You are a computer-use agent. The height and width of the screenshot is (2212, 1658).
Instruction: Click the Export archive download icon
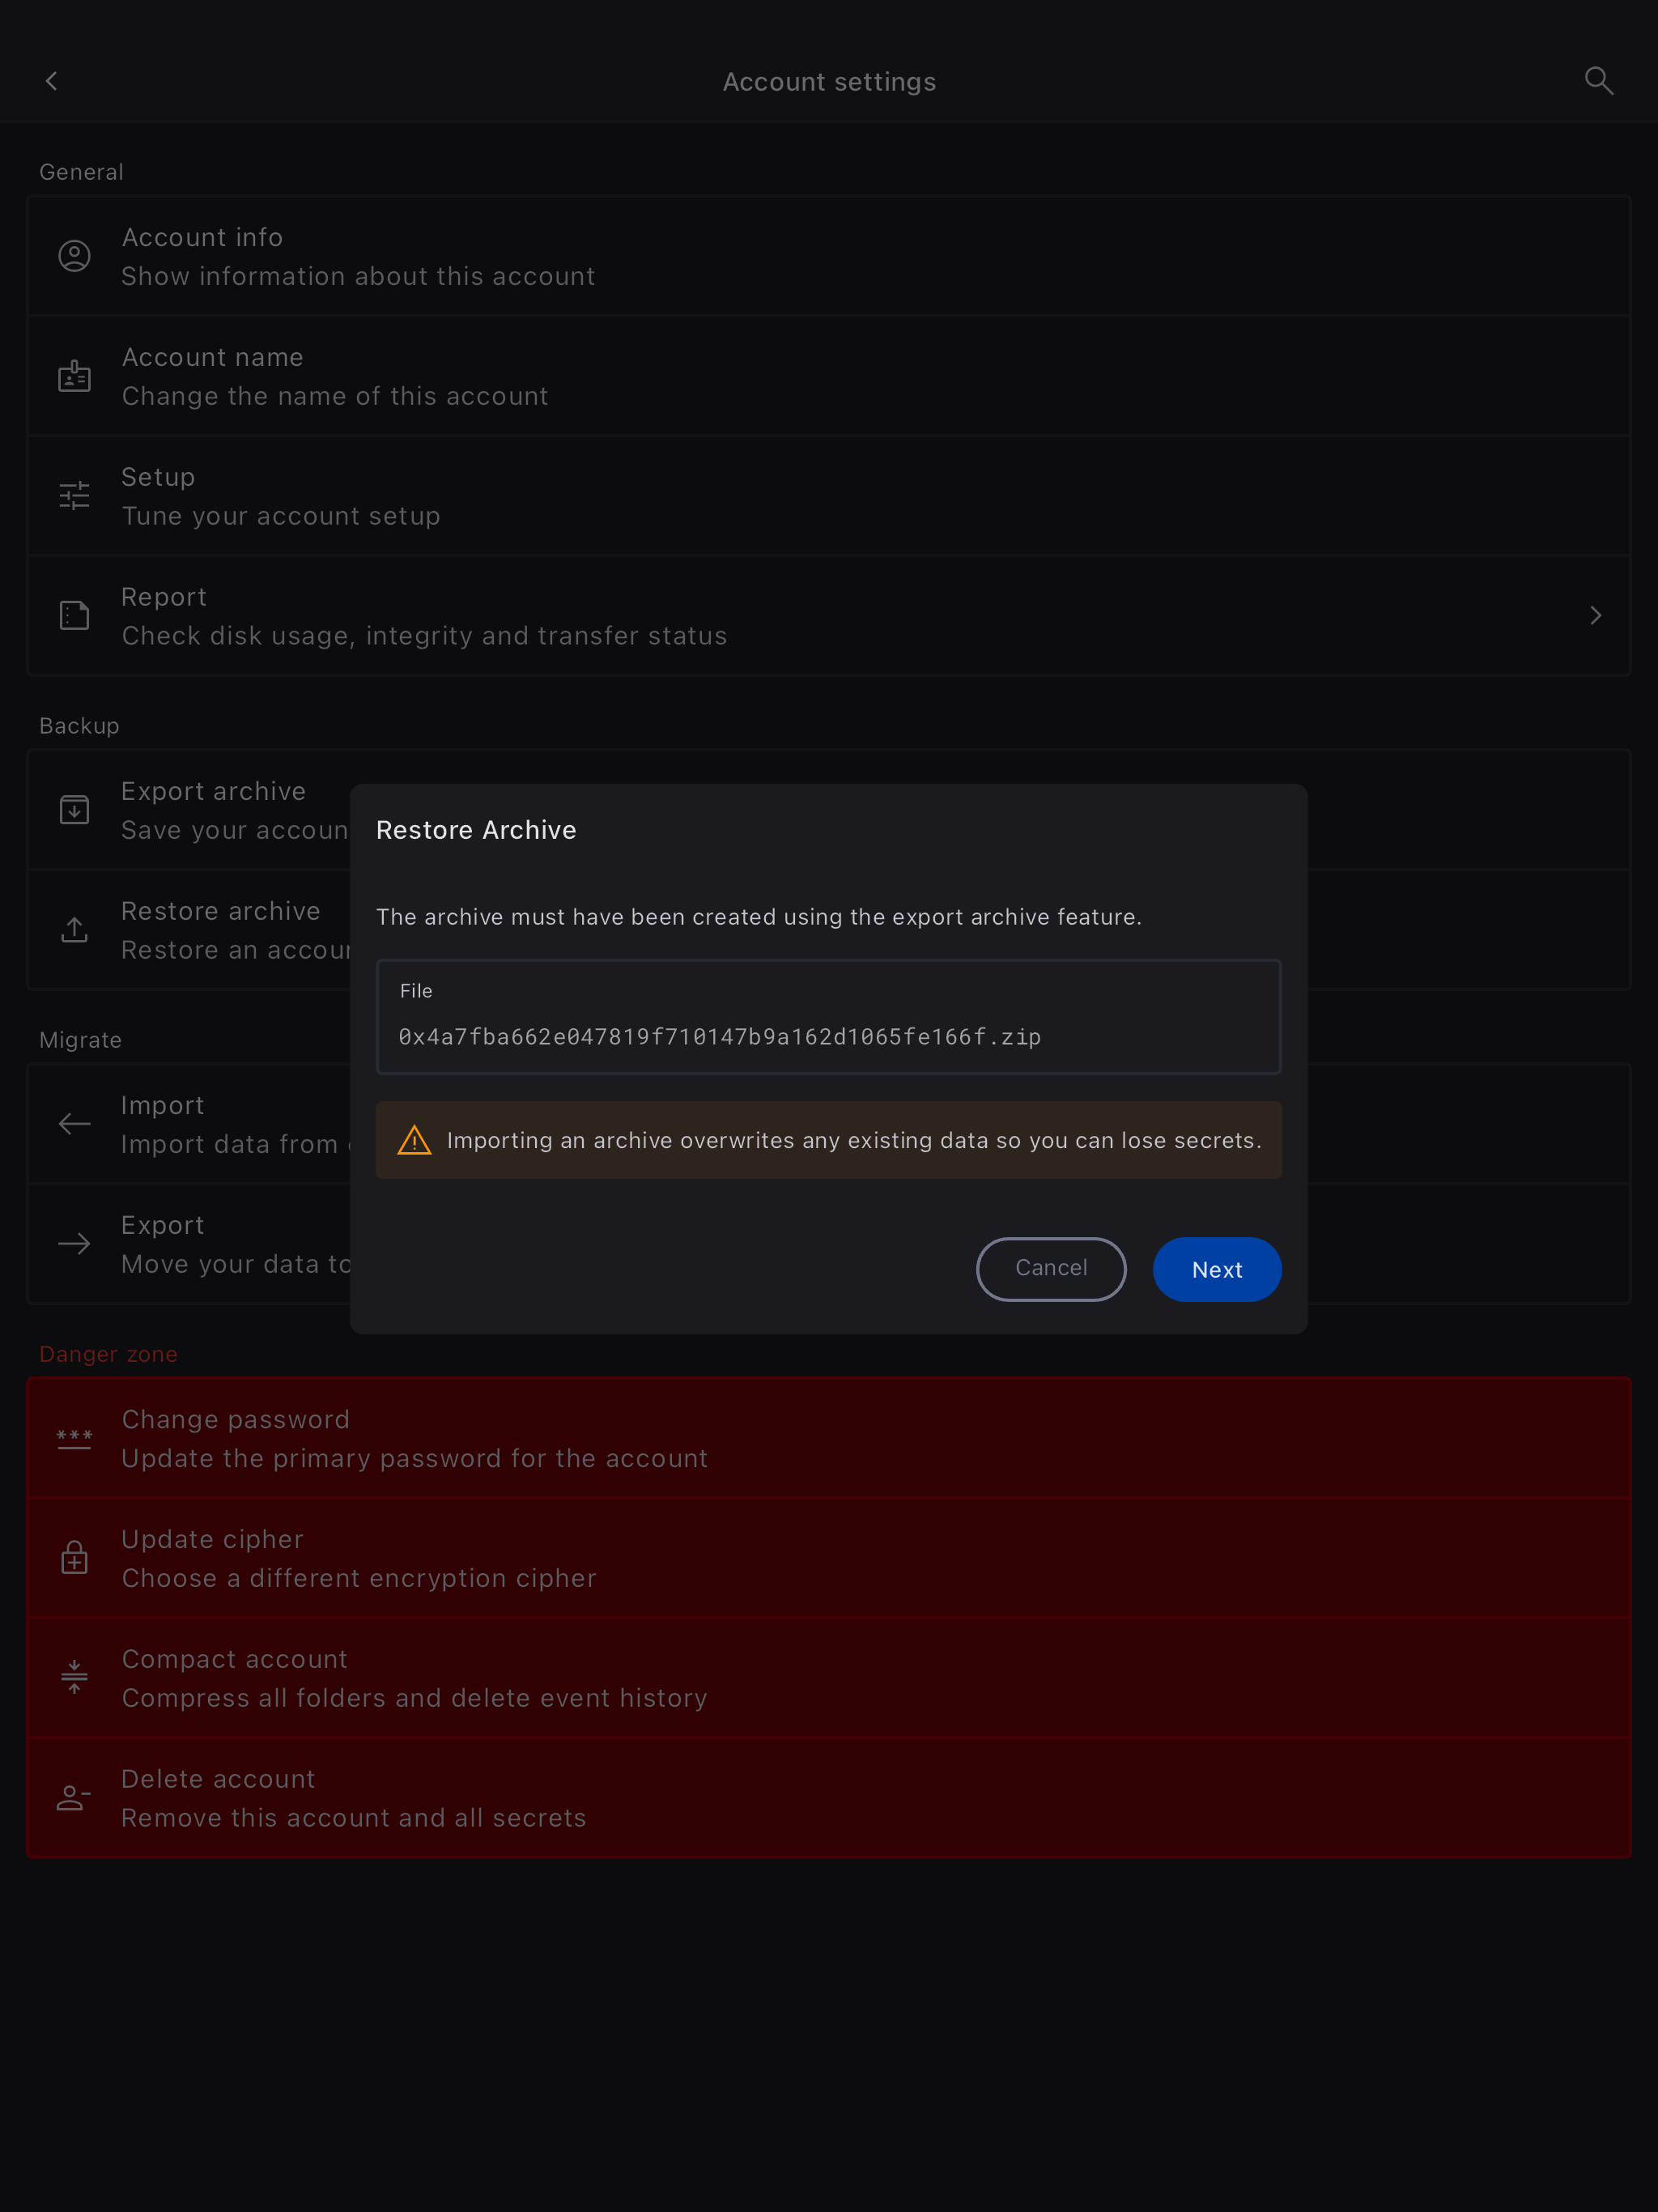pos(74,810)
